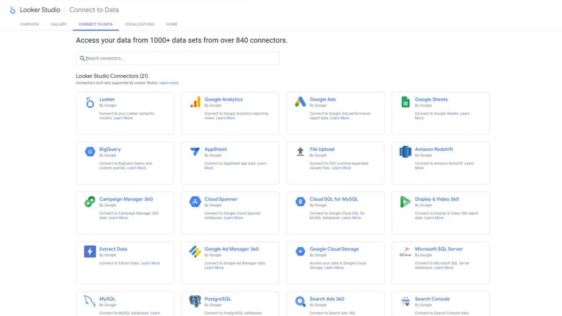Click the MySQL dolphin icon
The image size is (562, 316).
coord(90,301)
